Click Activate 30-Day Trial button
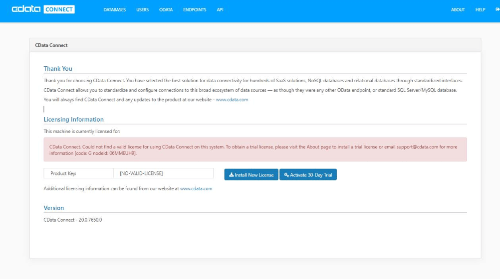This screenshot has height=279, width=500. tap(308, 174)
